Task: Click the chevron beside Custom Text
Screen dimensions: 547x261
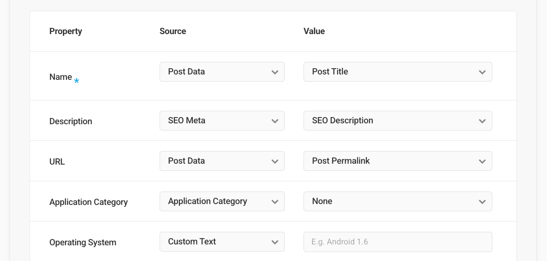Action: point(275,242)
